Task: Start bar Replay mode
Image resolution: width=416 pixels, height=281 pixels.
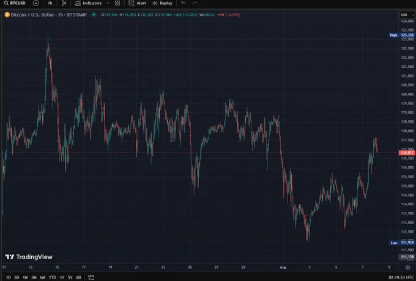Action: click(162, 3)
